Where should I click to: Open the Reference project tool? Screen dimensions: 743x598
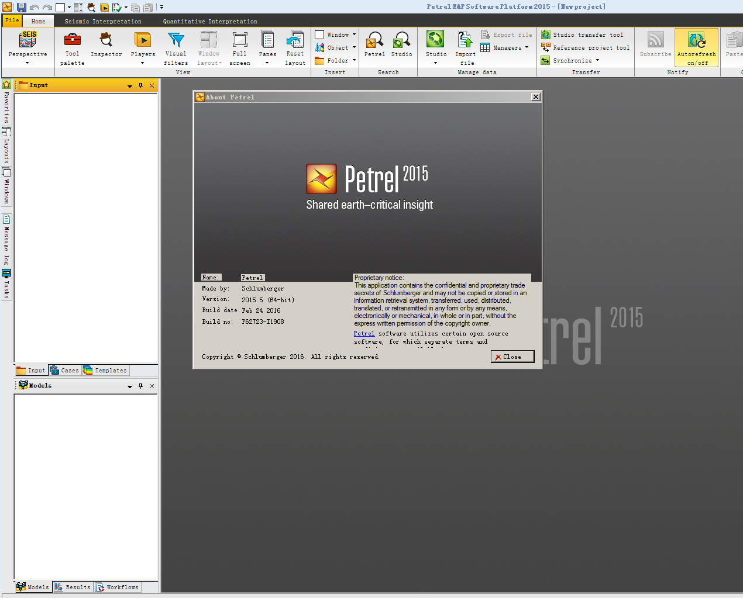tap(585, 47)
